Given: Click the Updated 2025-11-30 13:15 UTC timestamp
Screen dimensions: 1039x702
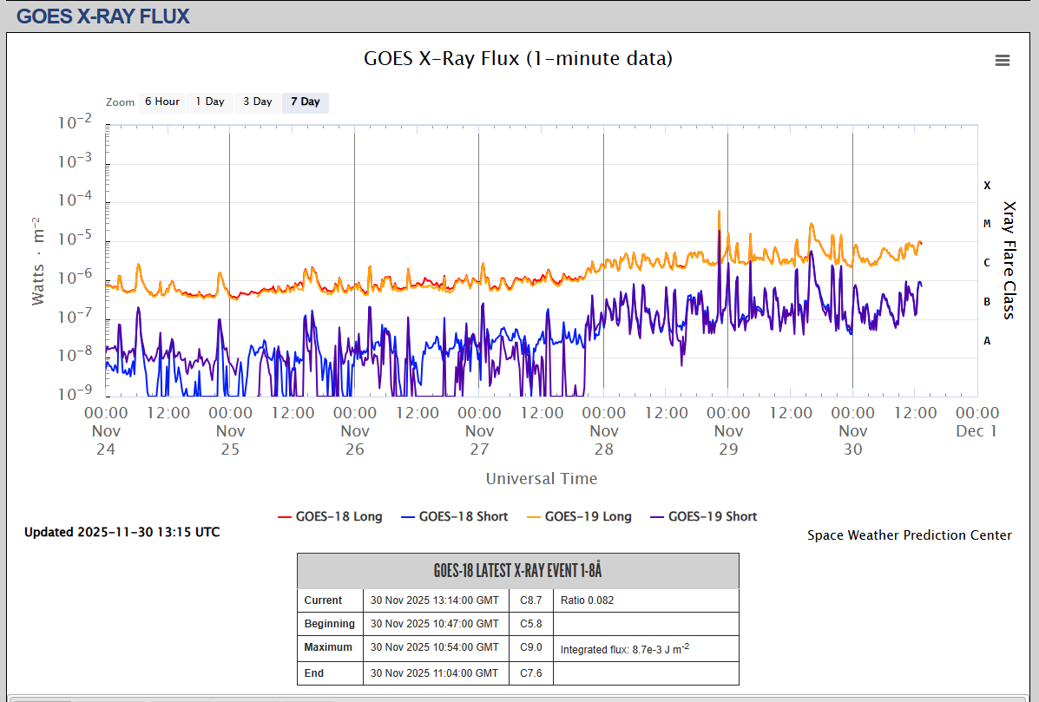Looking at the screenshot, I should pos(122,532).
